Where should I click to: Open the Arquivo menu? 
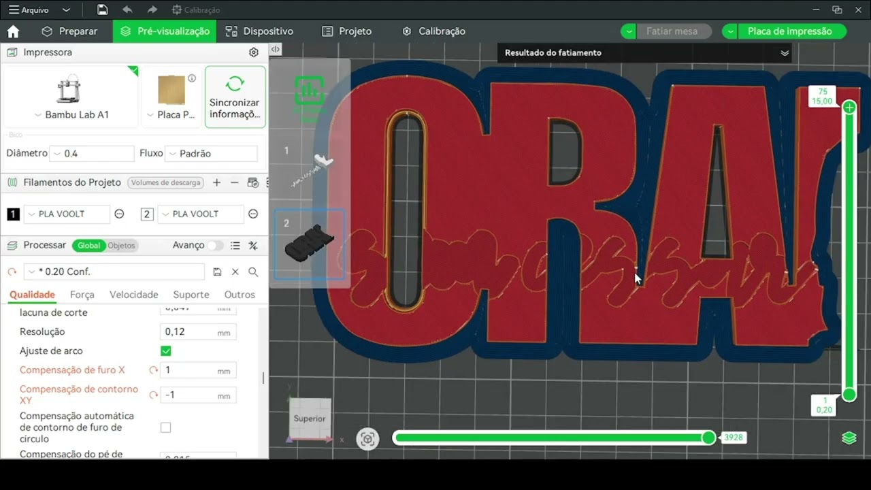[30, 10]
